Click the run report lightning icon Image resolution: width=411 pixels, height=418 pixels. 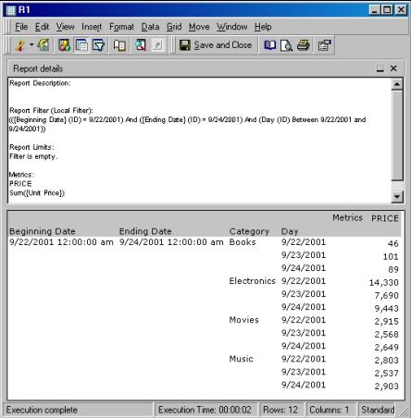(20, 45)
